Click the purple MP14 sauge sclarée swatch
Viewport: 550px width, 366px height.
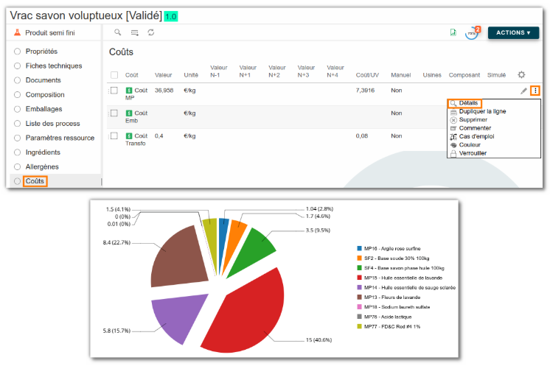click(359, 287)
